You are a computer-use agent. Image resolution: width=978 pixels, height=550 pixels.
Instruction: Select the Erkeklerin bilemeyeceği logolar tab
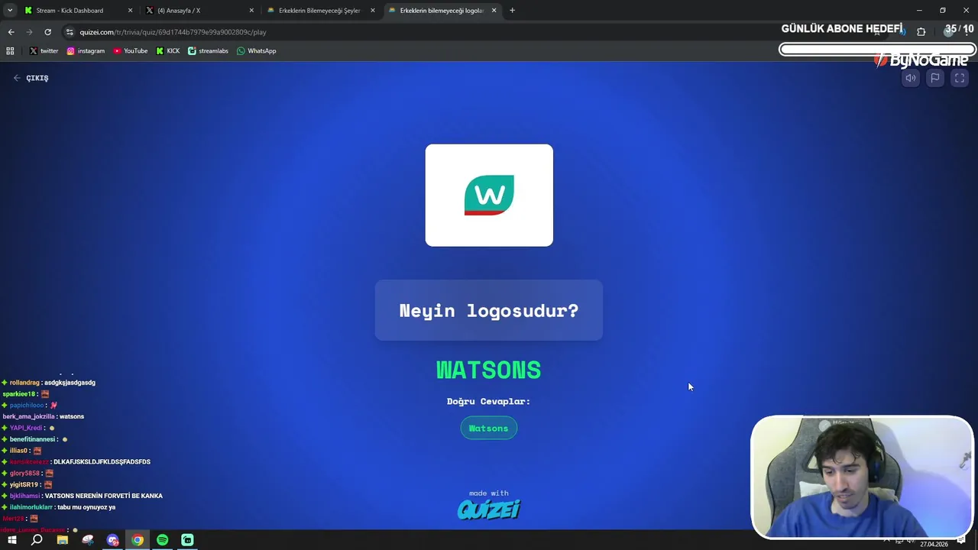tap(442, 11)
